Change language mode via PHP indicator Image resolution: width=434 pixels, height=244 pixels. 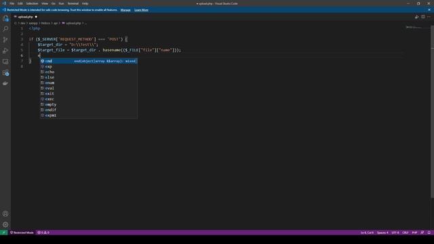[x=414, y=232]
